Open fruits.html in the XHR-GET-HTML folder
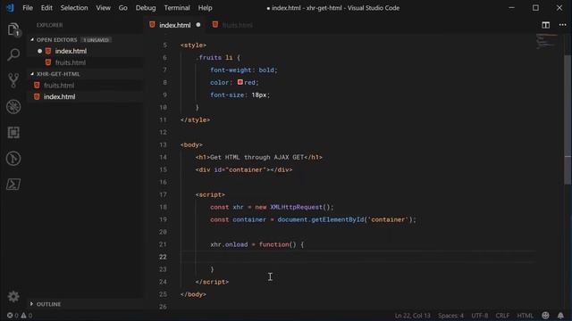Screen dimensions: 572x321 click(59, 86)
